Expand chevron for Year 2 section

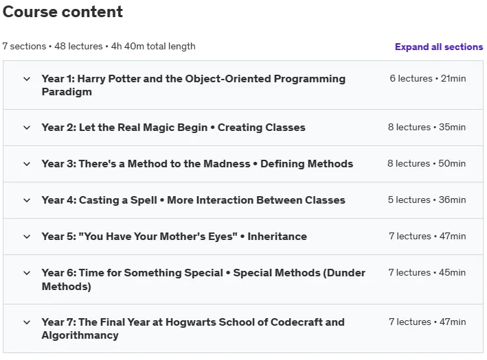point(27,128)
